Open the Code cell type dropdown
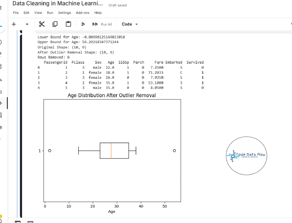Viewport: 292px width, 223px height. click(x=130, y=24)
